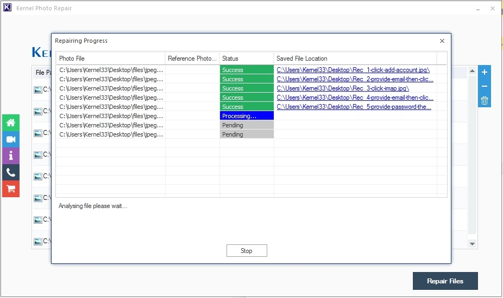Click the Saved File Location column header
This screenshot has height=298, width=503.
(355, 59)
